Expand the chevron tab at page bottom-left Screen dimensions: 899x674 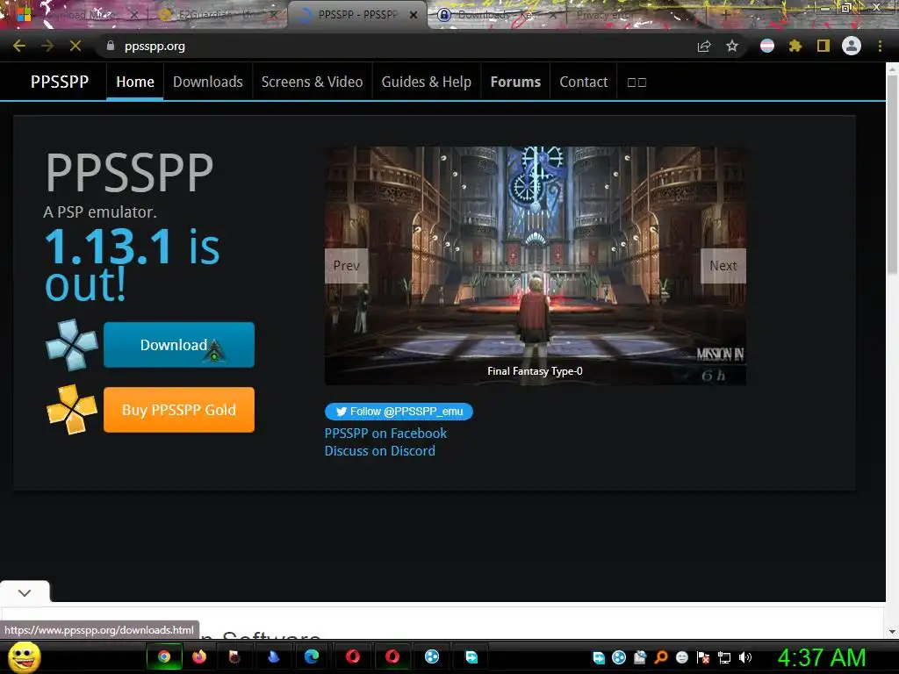point(25,592)
